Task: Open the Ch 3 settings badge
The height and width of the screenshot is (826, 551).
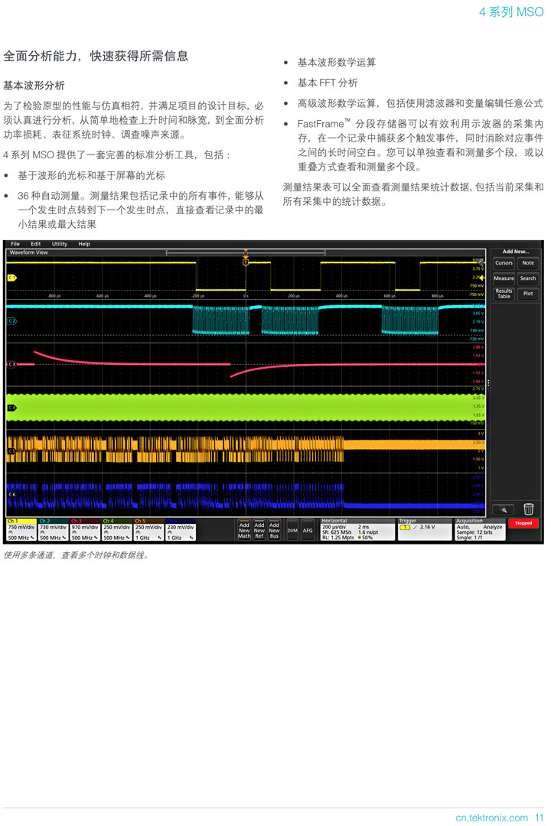Action: 85,529
